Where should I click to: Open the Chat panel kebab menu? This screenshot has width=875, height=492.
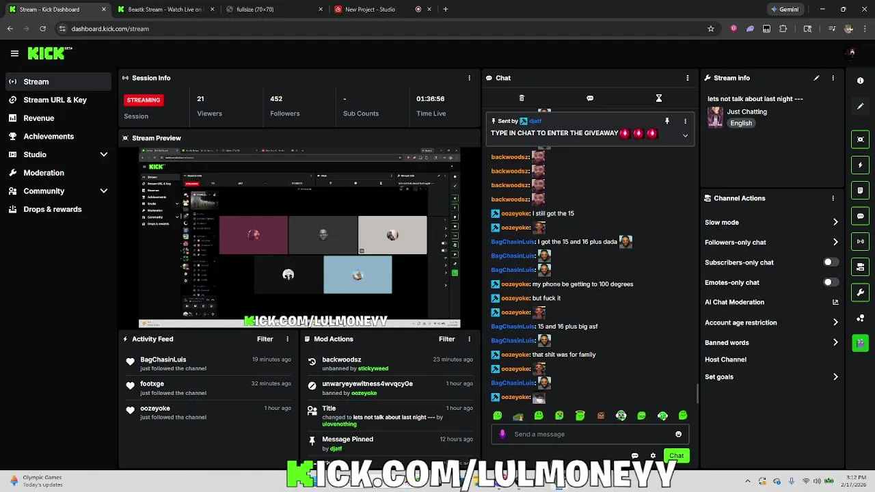pyautogui.click(x=688, y=78)
